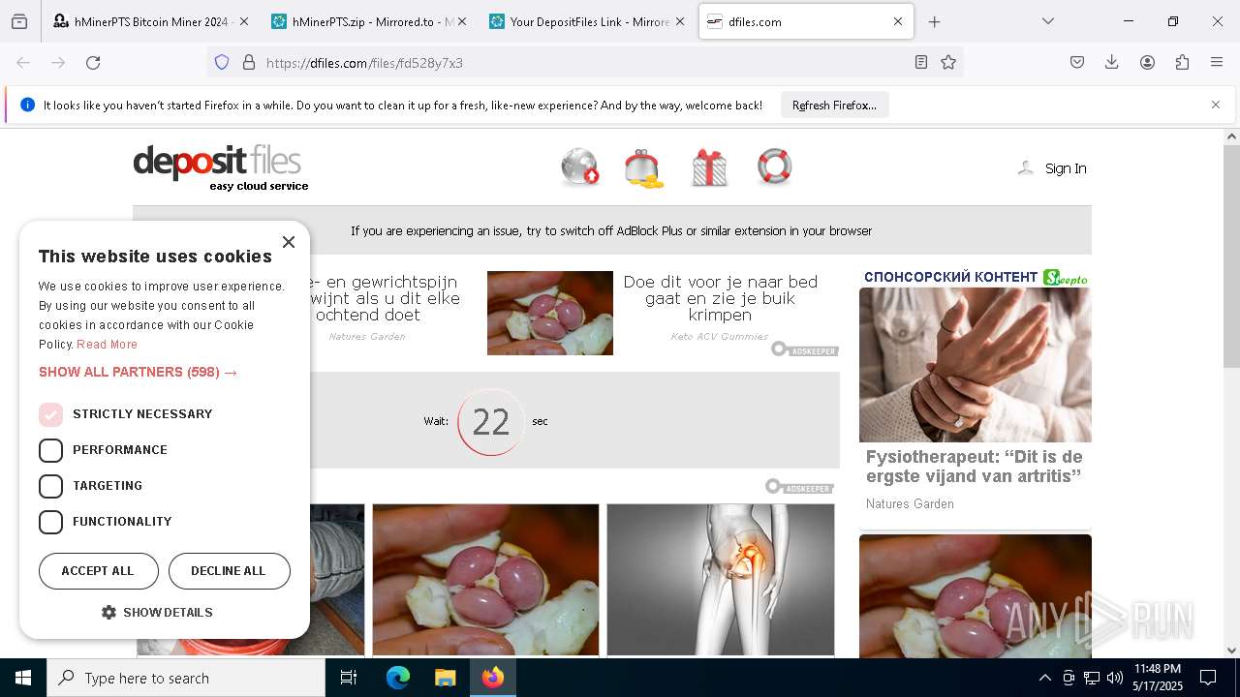Viewport: 1240px width, 697px height.
Task: Click the Accept All button
Action: click(x=98, y=571)
